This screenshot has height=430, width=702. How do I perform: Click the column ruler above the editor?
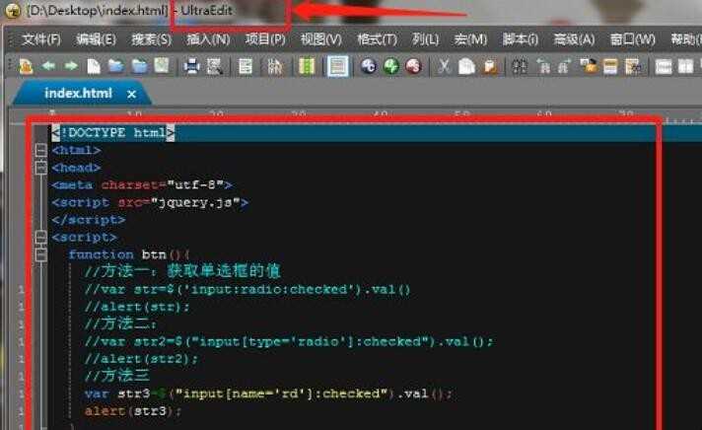click(x=354, y=114)
